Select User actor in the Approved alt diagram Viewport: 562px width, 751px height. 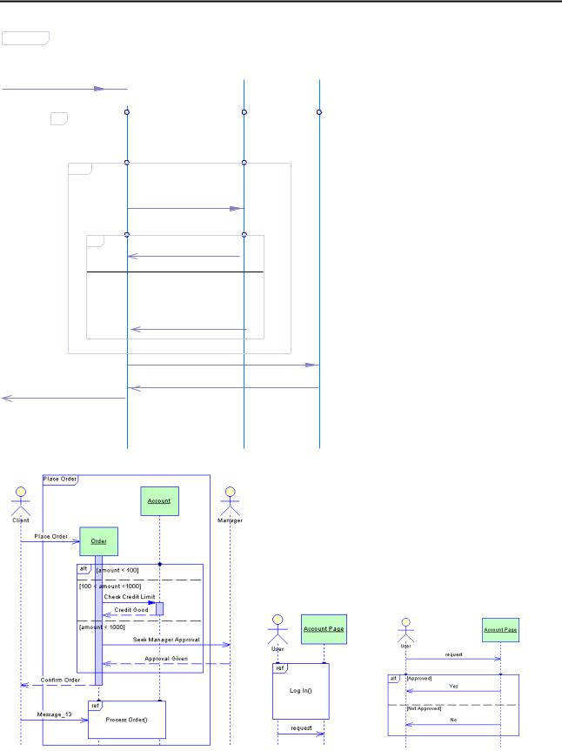(x=405, y=630)
